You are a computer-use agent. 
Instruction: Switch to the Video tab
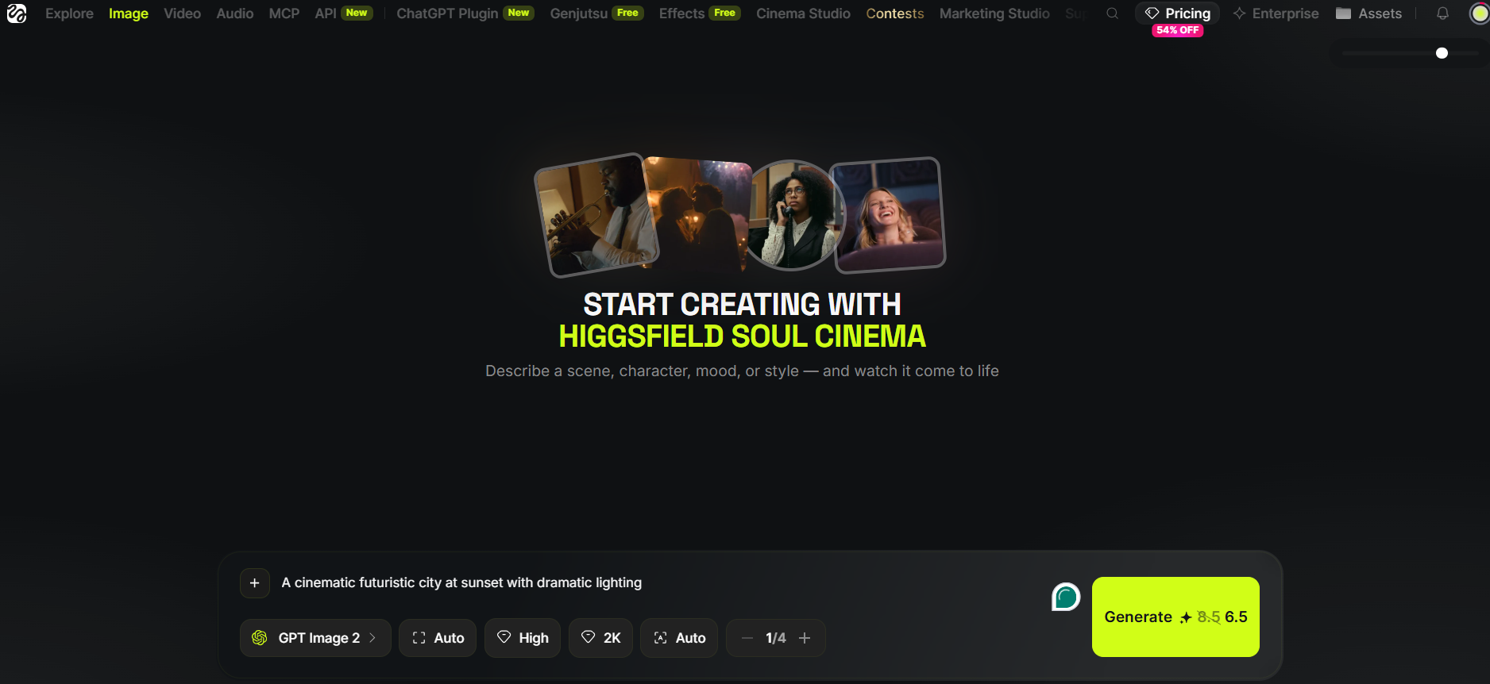(x=182, y=13)
